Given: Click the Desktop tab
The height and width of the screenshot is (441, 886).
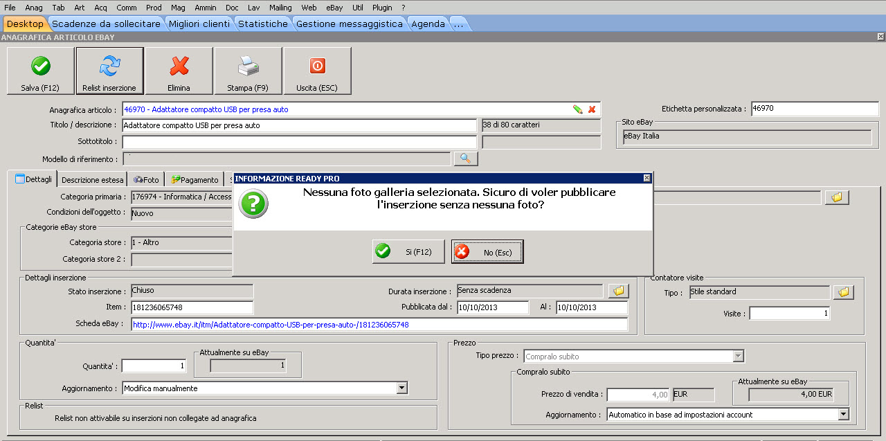Looking at the screenshot, I should tap(25, 24).
